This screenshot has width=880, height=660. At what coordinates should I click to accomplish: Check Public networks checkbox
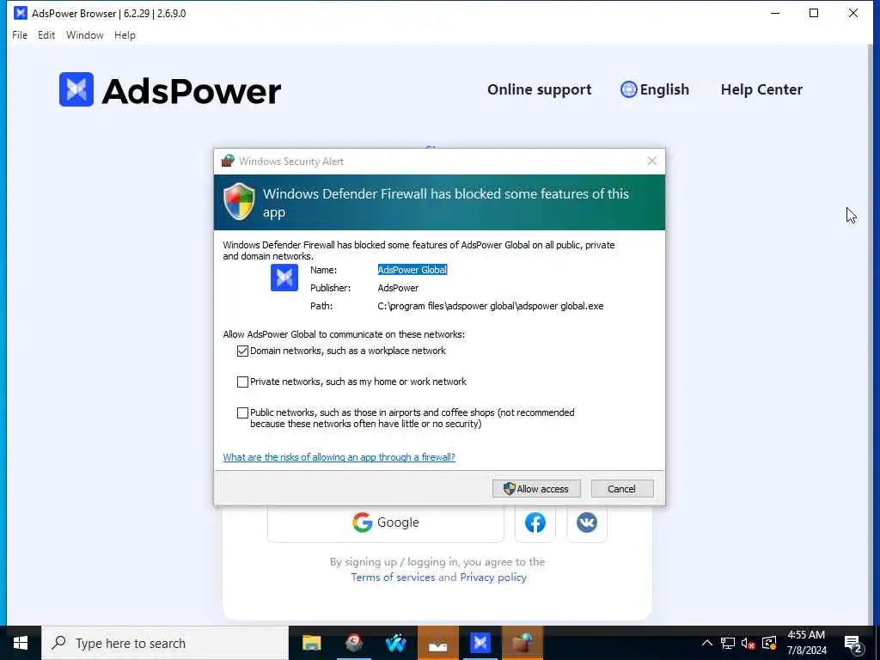[242, 413]
